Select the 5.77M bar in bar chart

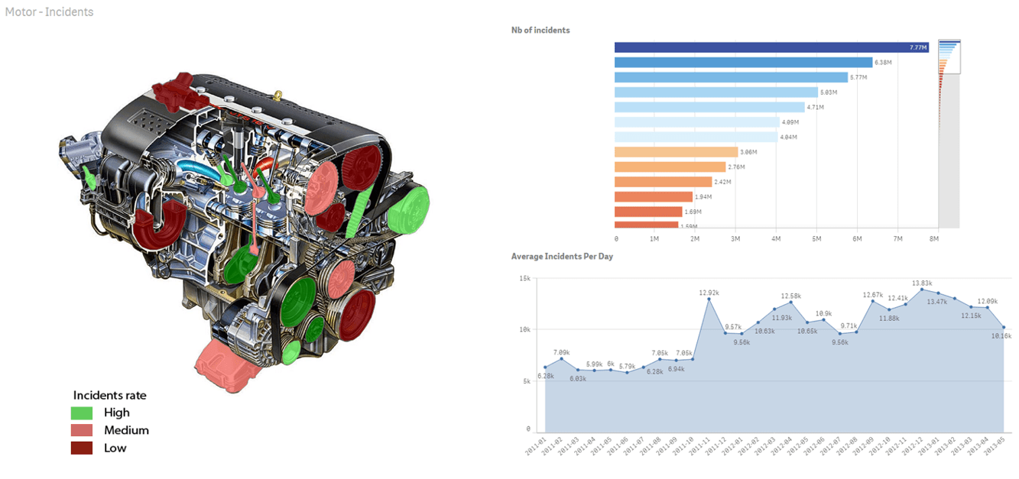click(x=731, y=77)
